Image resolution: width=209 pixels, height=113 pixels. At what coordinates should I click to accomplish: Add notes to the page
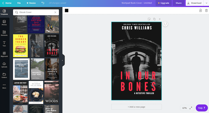pos(149,19)
